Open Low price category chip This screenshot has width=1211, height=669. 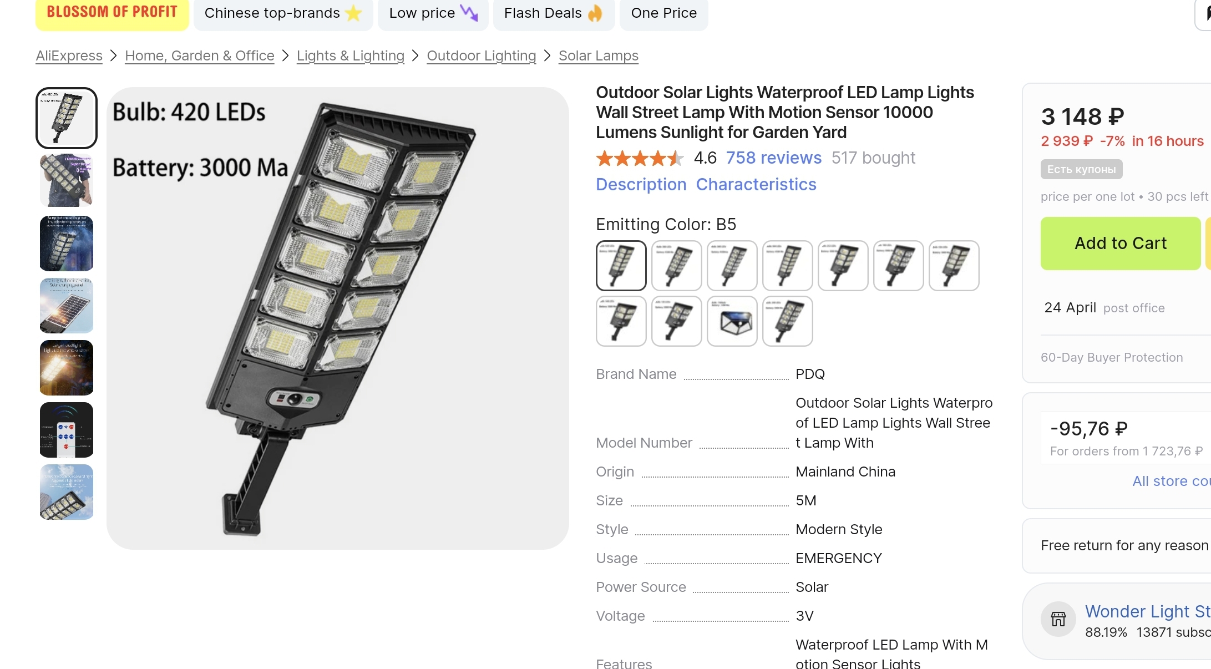click(433, 13)
